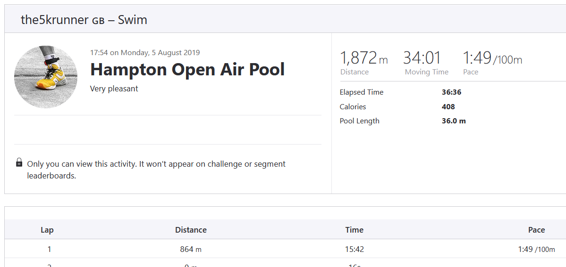
Task: Click the 34:01 moving time stat
Action: click(x=422, y=58)
